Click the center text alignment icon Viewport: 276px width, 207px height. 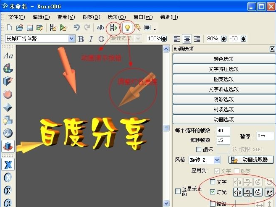pos(187,39)
